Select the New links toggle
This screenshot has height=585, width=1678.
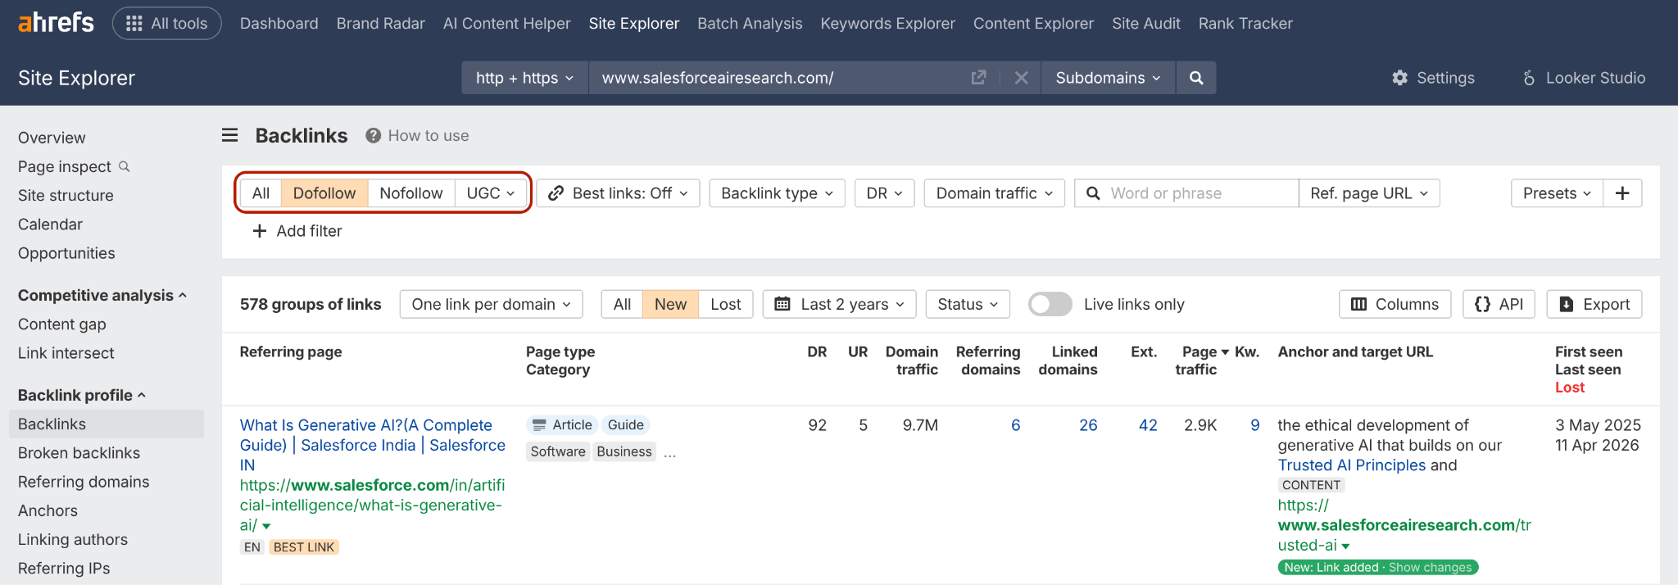[670, 304]
